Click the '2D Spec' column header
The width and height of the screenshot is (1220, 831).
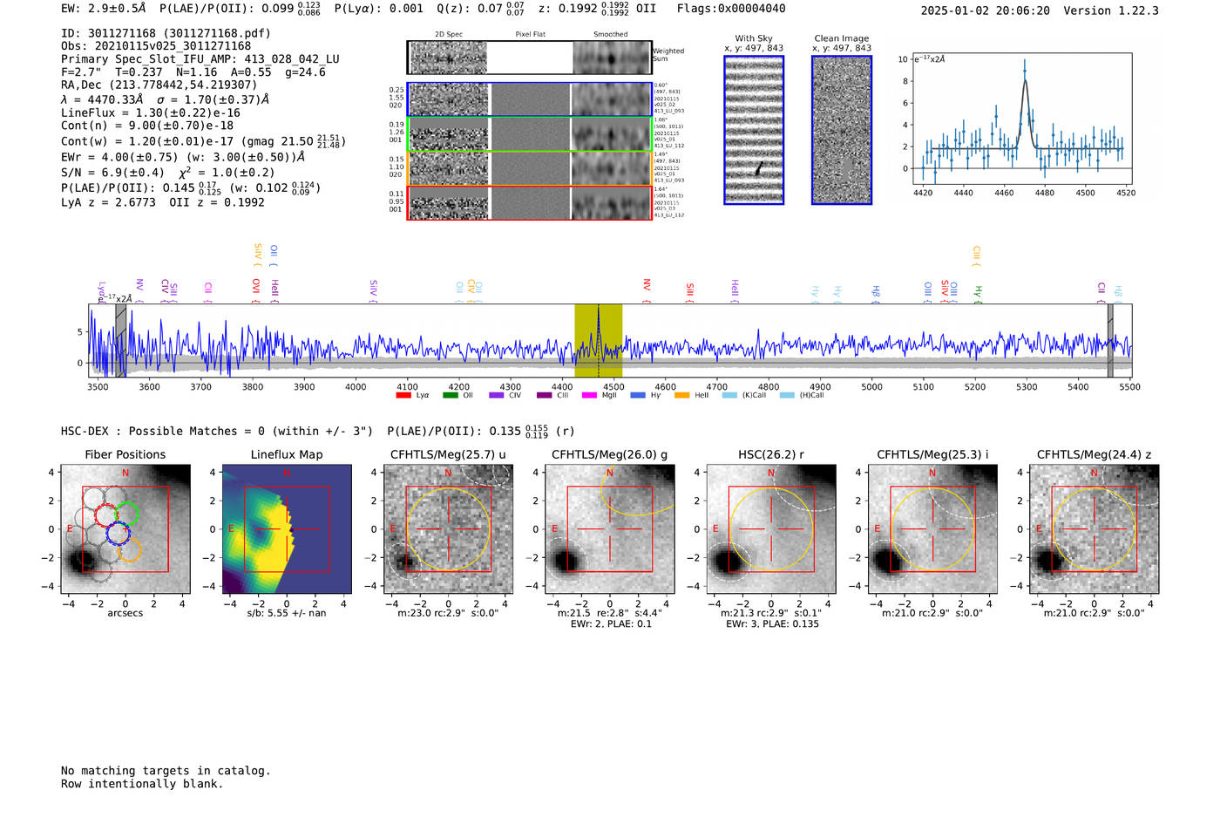pyautogui.click(x=449, y=35)
